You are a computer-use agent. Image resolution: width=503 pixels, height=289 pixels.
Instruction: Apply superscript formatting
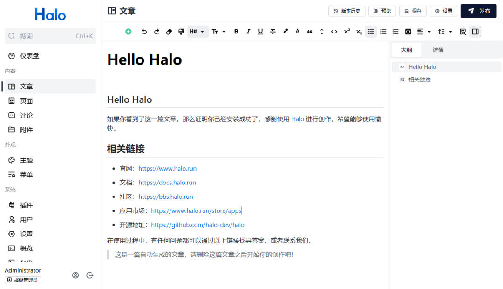click(x=347, y=32)
